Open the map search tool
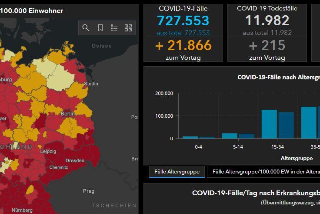 tap(86, 28)
